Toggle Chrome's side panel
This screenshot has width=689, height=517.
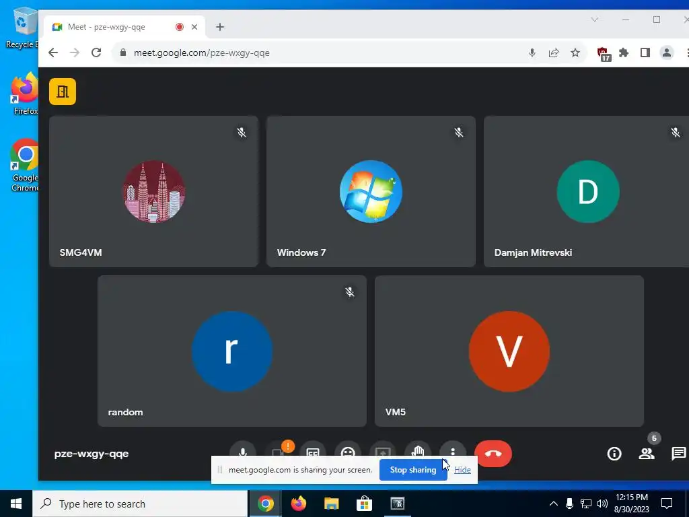[x=645, y=53]
